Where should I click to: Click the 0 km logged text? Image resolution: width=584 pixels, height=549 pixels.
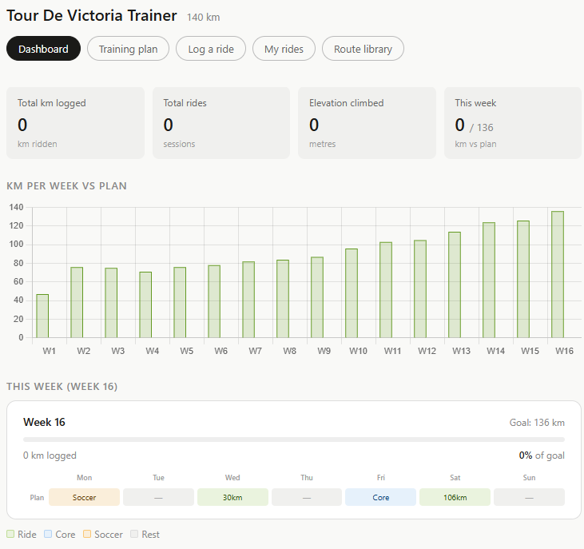point(50,456)
